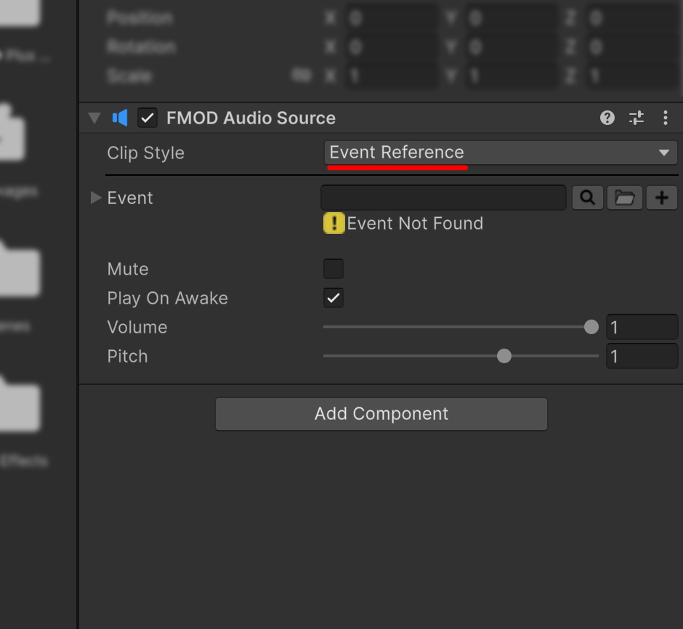Screen dimensions: 683x629
Task: Open FMOD Audio Source help reference
Action: (607, 118)
